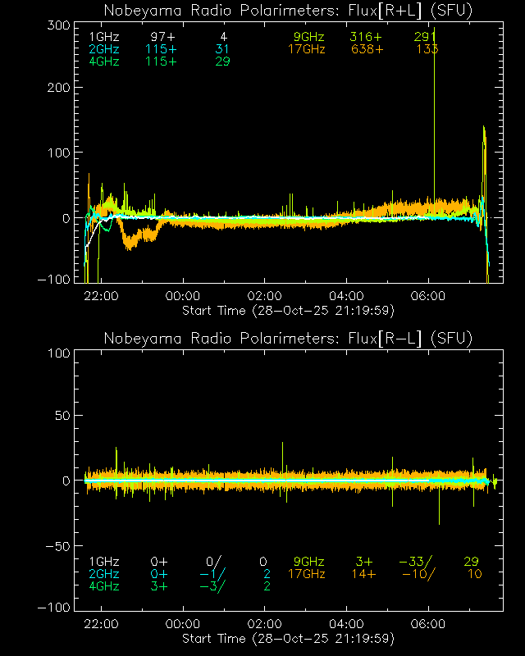
Task: Click the 9GHz legend label in upper plot
Action: click(308, 38)
